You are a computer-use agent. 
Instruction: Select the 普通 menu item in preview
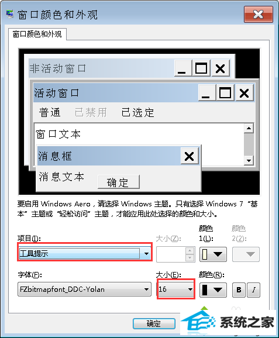coord(50,112)
